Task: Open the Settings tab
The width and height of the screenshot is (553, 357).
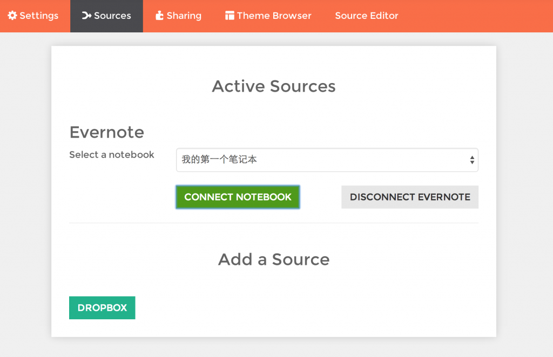Action: [x=33, y=16]
